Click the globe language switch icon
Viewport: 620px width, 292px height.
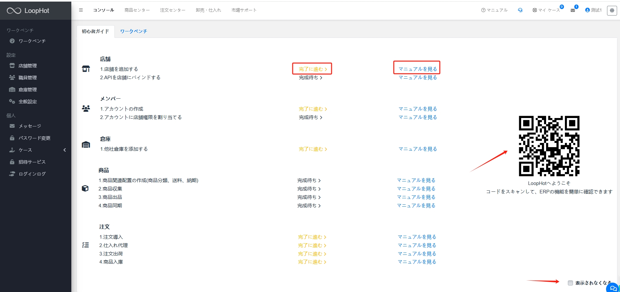(612, 10)
